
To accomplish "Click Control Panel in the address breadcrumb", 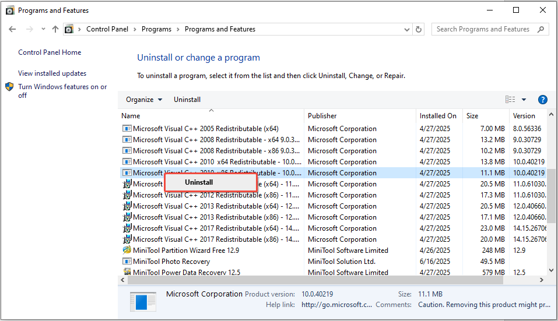I will click(x=107, y=29).
